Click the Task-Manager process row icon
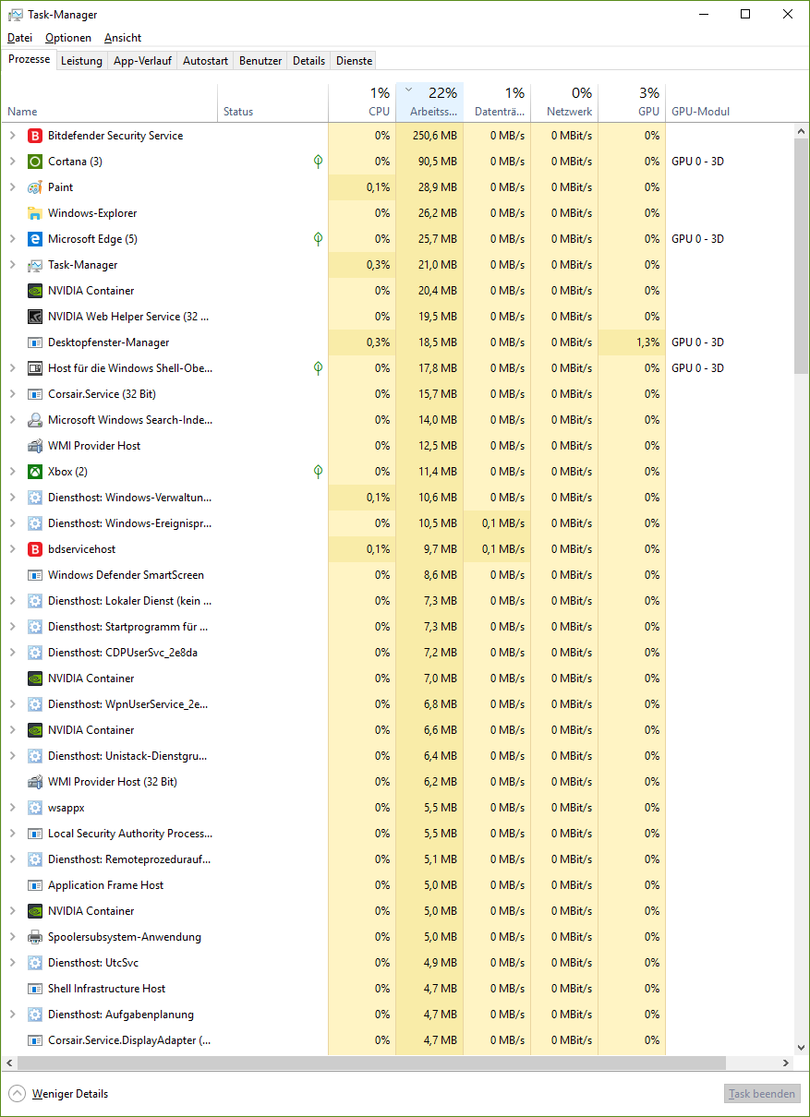Screen dimensions: 810x1117 pos(35,265)
